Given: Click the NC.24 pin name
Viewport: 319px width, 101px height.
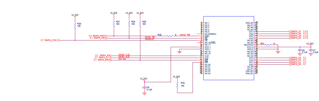Looking at the screenshot, I should 208,73.
